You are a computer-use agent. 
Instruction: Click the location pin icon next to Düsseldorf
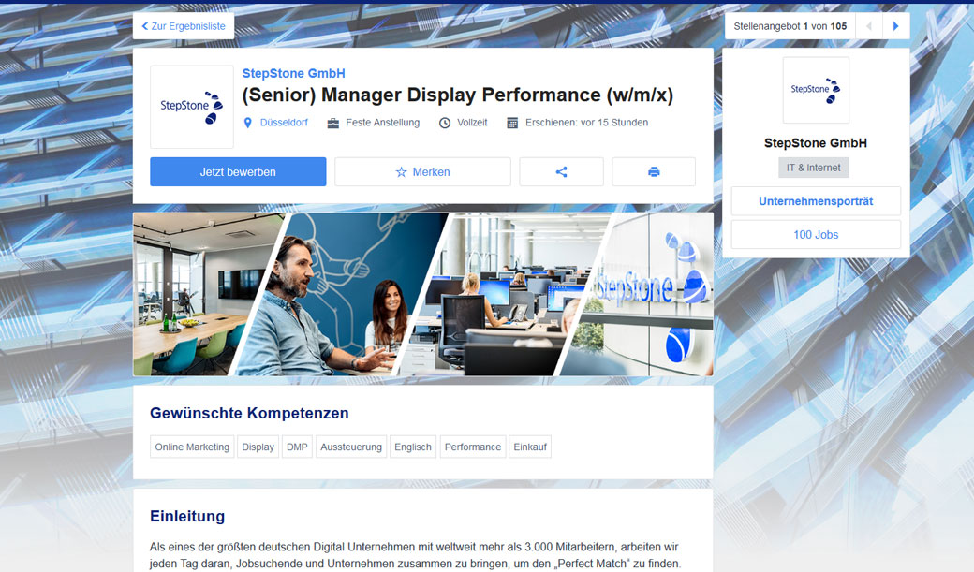click(248, 123)
